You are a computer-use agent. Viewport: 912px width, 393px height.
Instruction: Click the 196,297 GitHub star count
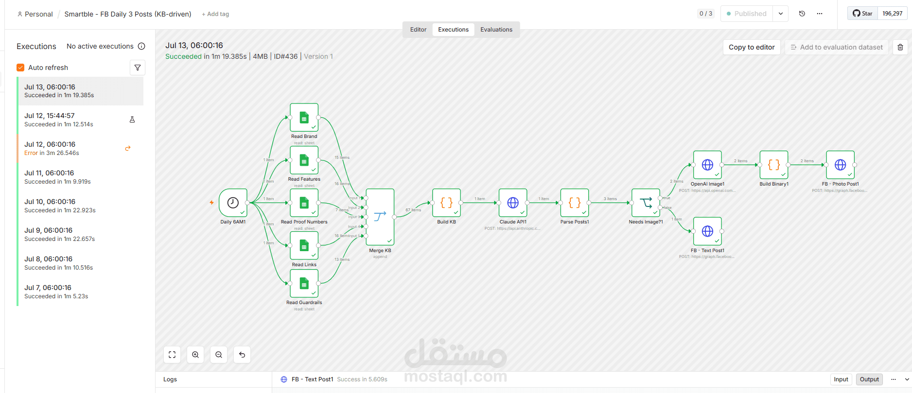(x=893, y=14)
